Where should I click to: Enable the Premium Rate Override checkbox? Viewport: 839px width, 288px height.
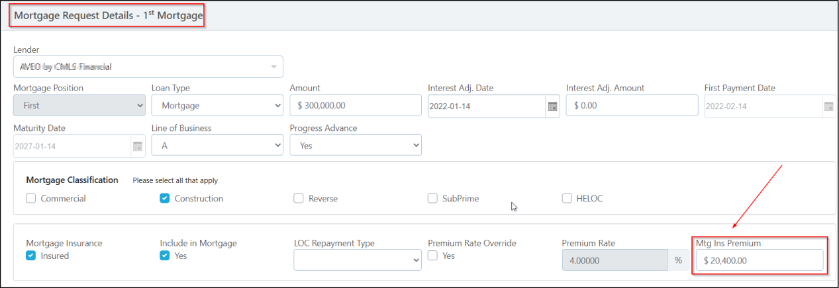tap(432, 256)
